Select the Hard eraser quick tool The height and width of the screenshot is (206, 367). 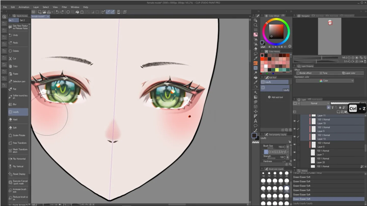(x=18, y=119)
